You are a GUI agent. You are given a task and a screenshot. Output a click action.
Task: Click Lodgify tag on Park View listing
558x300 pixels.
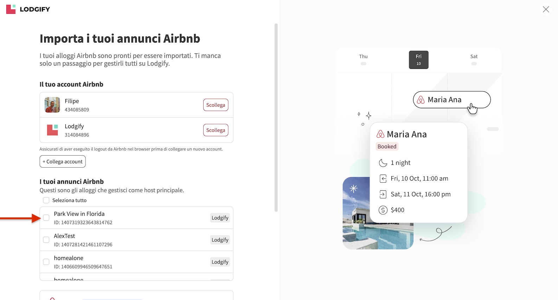(x=220, y=218)
